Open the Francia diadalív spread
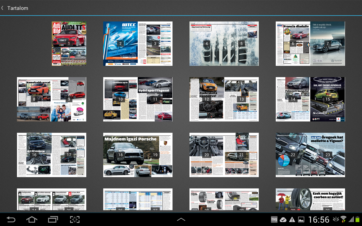Screen dimensions: 362x226 click(310, 44)
